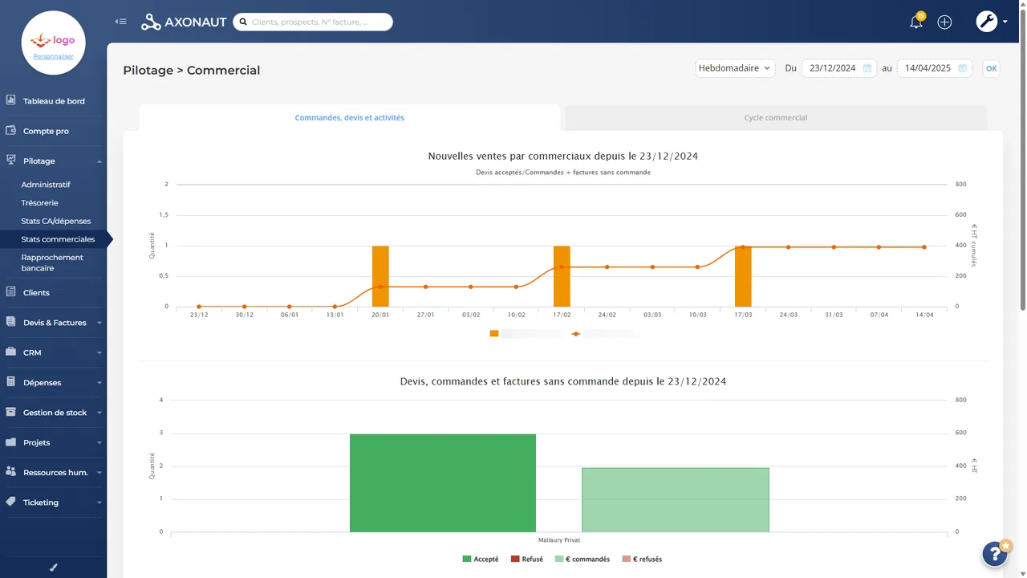1027x578 pixels.
Task: Toggle the € refusés legend swatch
Action: coord(627,559)
